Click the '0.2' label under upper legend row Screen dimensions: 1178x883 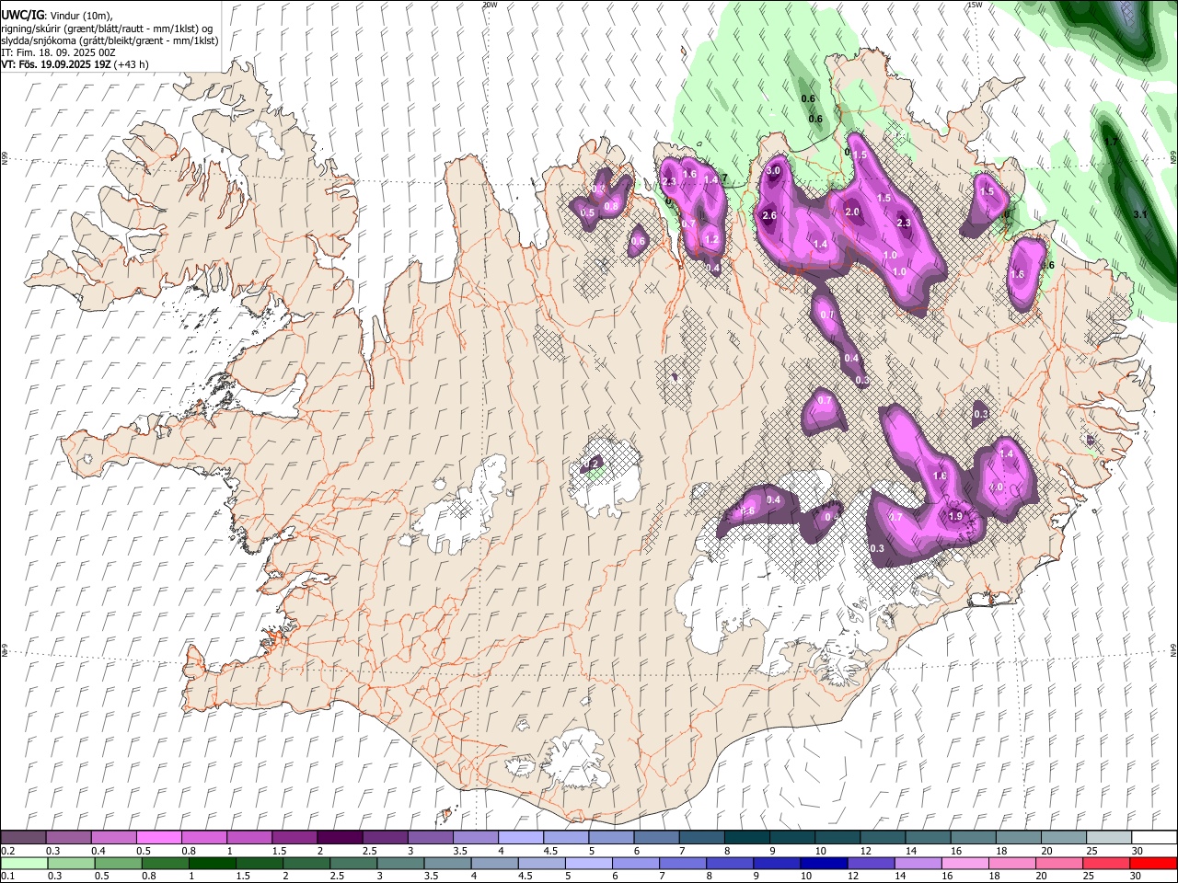pos(7,851)
